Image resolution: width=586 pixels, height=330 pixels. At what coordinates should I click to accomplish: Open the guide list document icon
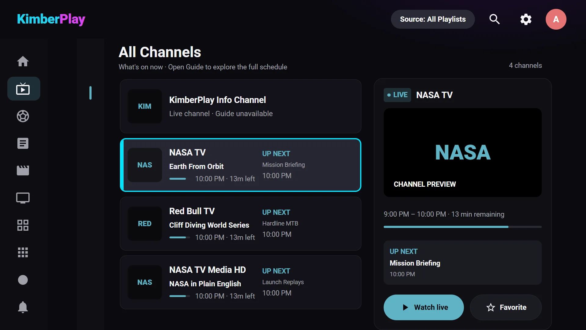click(x=23, y=143)
